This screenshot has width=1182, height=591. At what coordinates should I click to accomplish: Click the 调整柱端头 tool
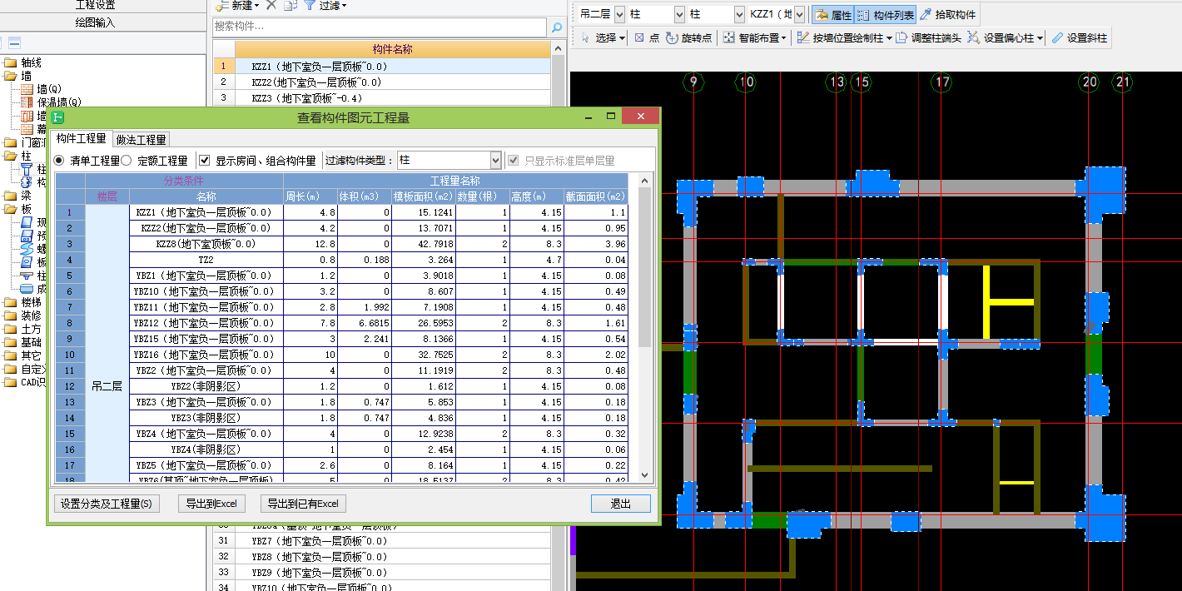tap(929, 38)
